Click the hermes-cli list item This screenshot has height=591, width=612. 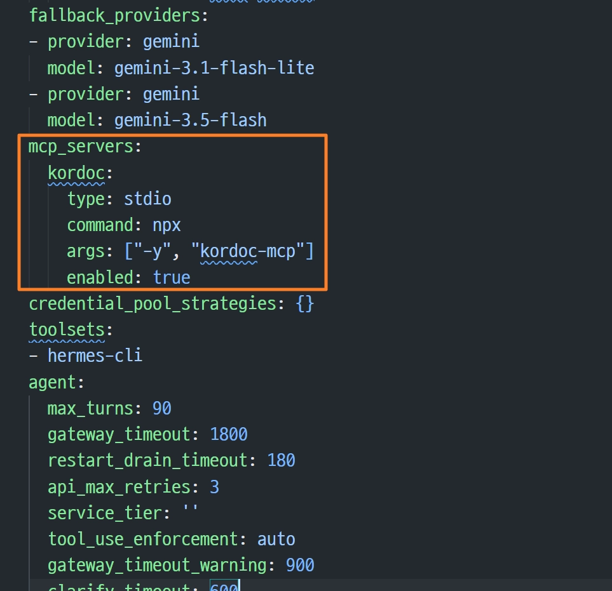tap(95, 356)
